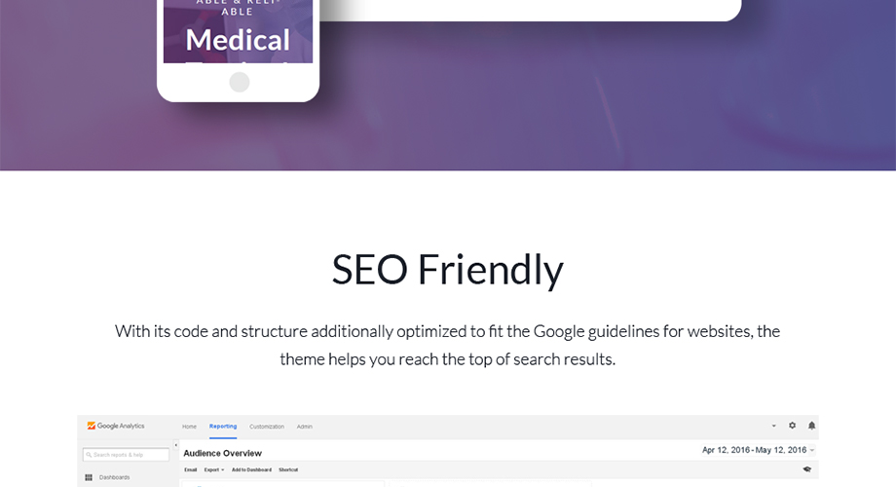
Task: Select the Reporting tab
Action: tap(223, 427)
